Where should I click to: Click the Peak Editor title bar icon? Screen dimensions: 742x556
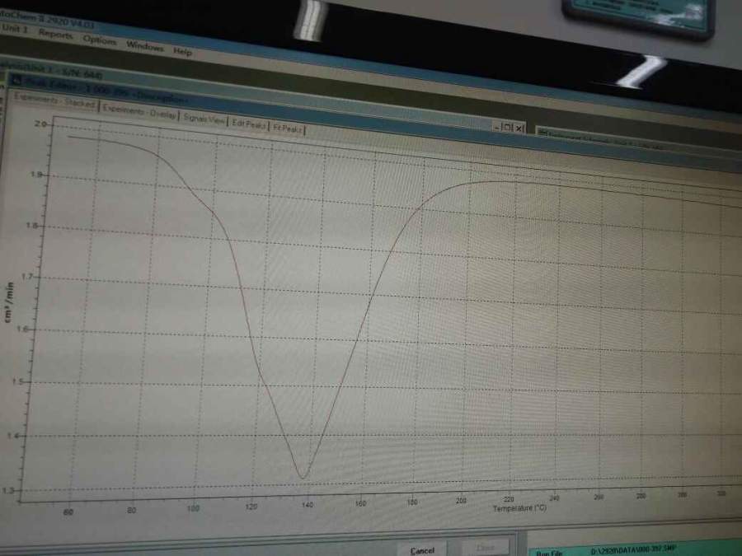(x=16, y=81)
